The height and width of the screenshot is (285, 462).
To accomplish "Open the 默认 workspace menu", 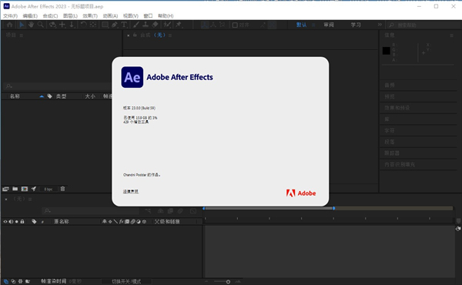I will 313,25.
